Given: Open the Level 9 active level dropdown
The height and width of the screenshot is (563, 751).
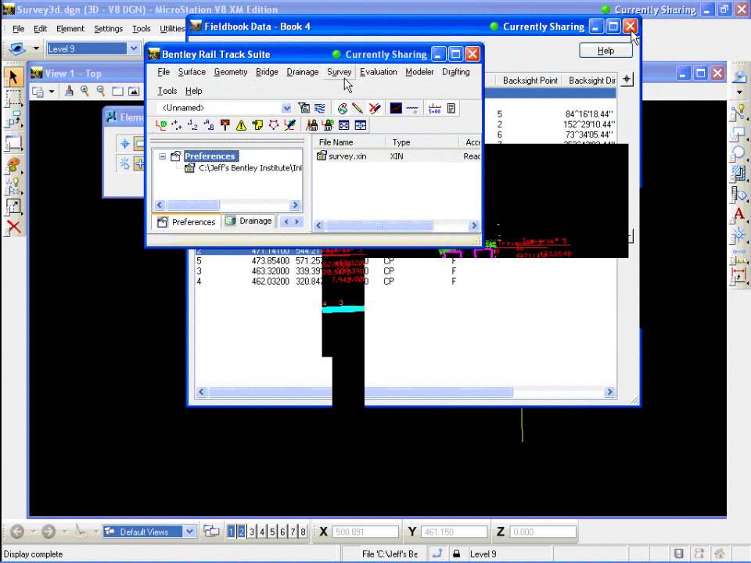Looking at the screenshot, I should 133,48.
